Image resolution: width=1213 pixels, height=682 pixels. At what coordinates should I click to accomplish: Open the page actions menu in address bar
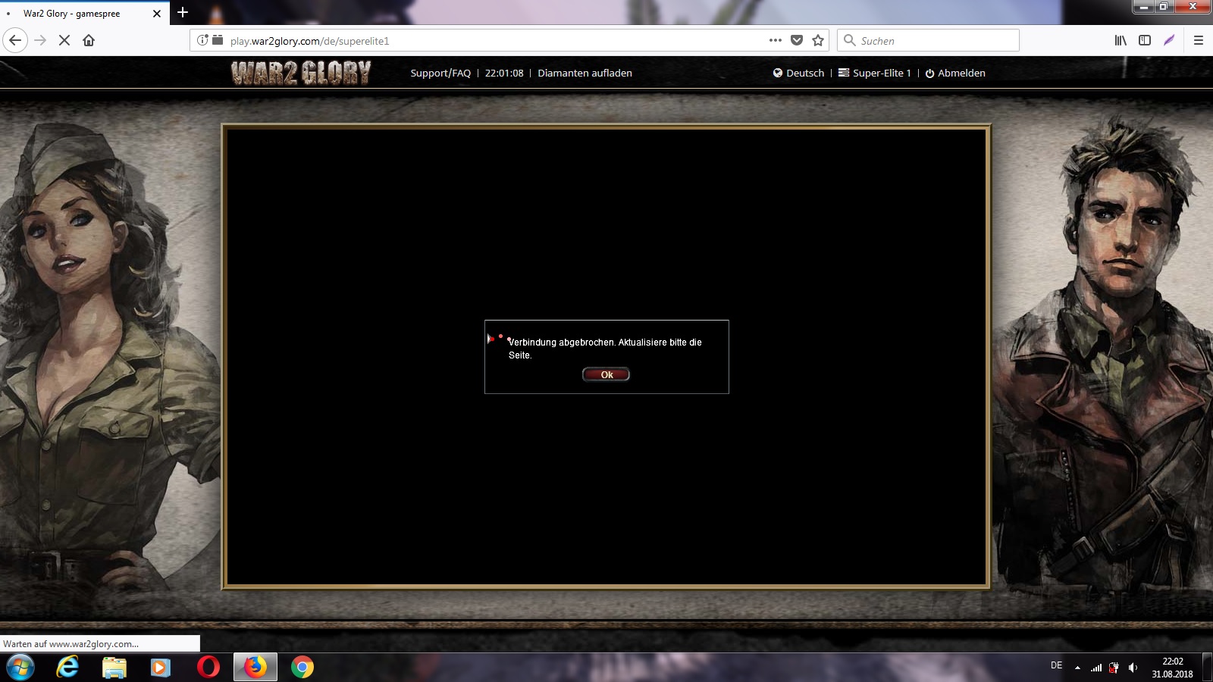click(775, 40)
